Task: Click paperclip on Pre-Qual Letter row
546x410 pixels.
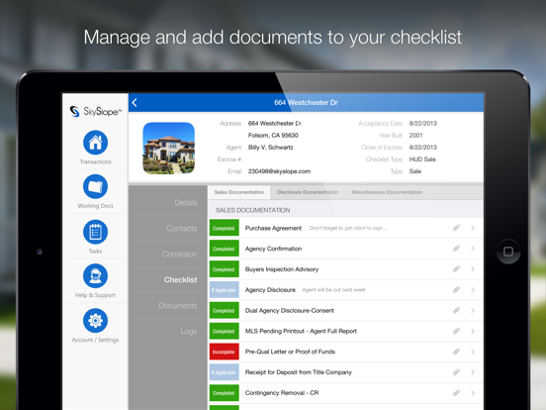Action: coord(456,352)
